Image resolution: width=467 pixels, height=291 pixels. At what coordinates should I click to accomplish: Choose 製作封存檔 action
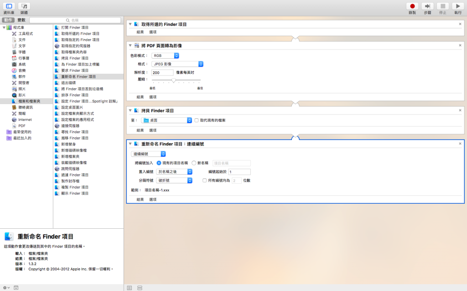[x=70, y=181]
